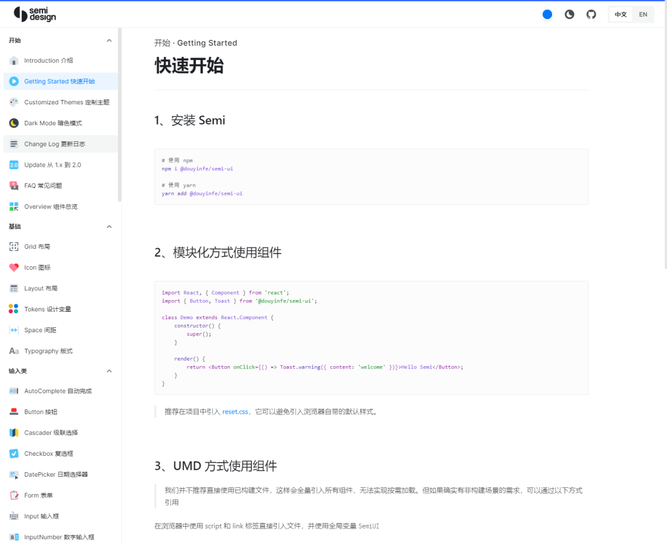Viewport: 667px width, 544px height.
Task: Click the page vertical scrollbar
Action: (665, 136)
